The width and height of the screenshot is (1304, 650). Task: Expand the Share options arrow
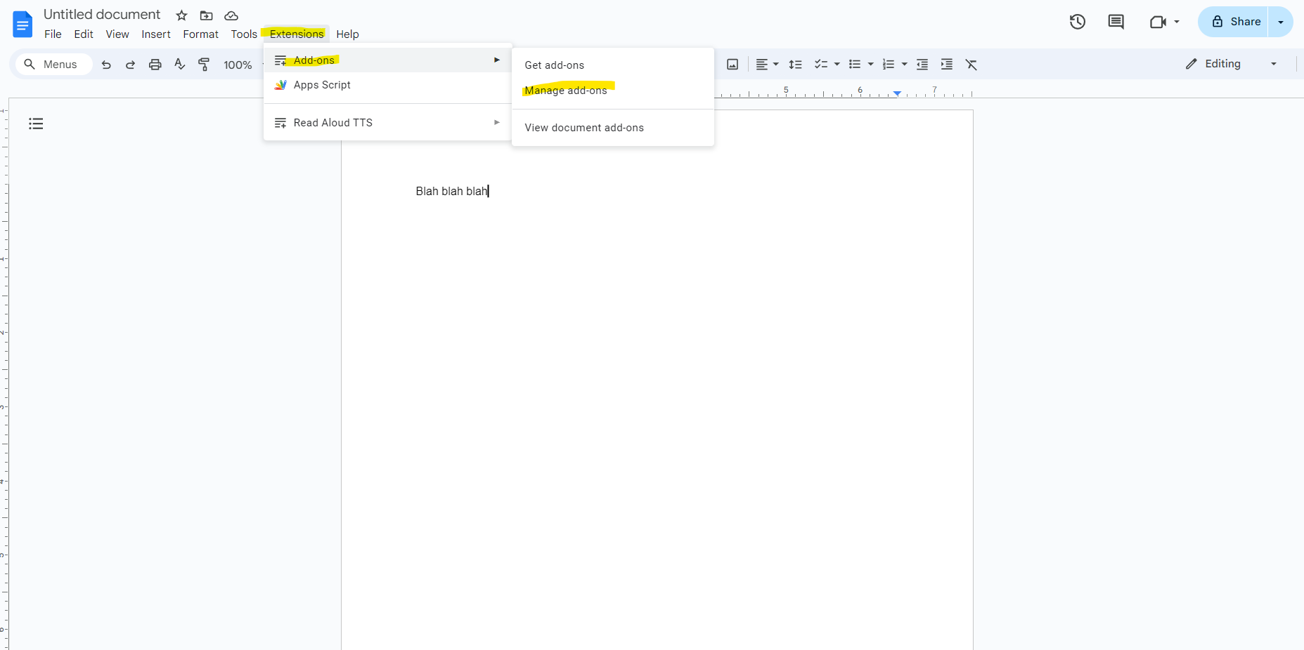(x=1281, y=22)
